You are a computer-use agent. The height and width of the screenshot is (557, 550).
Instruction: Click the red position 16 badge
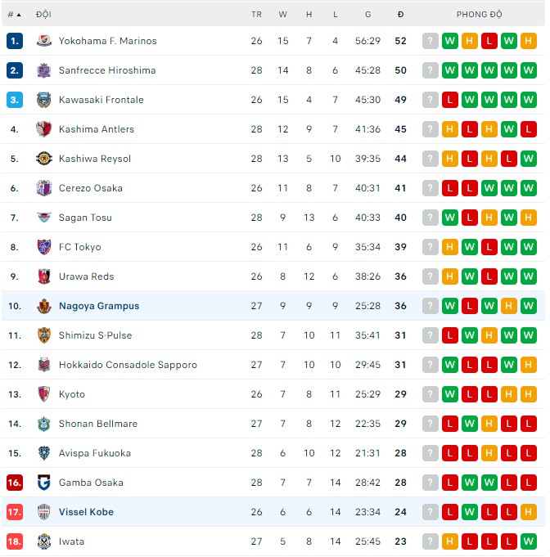(x=15, y=483)
